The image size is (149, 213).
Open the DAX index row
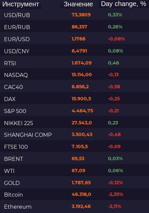tap(75, 98)
